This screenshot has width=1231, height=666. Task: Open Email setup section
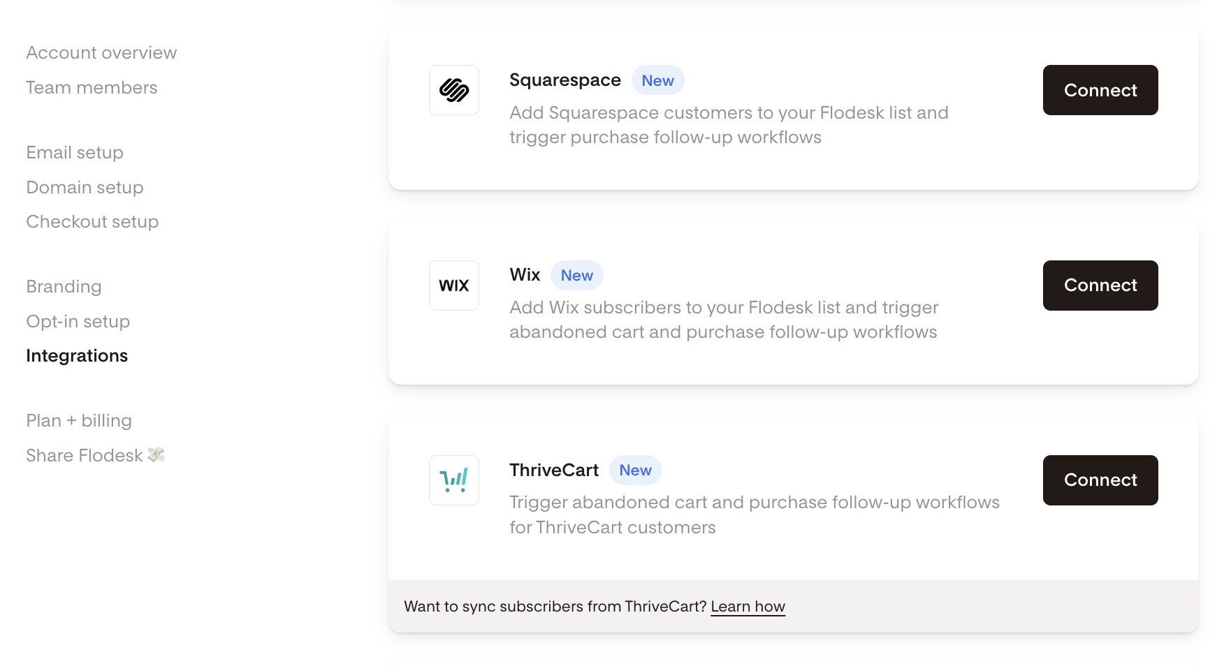tap(75, 153)
